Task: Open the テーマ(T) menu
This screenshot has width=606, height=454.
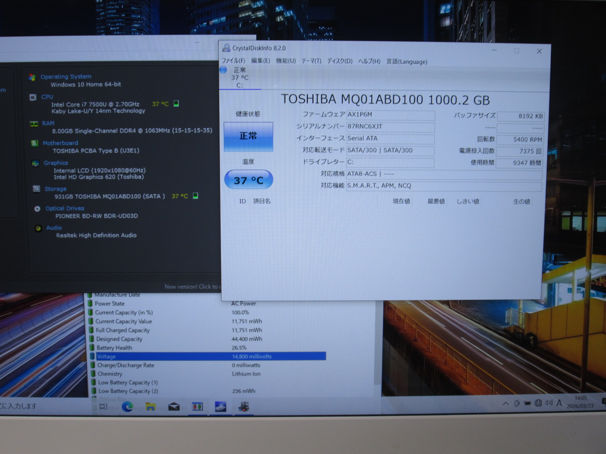Action: [x=311, y=61]
